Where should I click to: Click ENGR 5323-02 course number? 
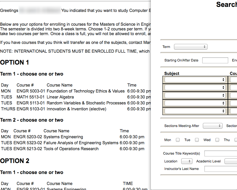[28, 143]
